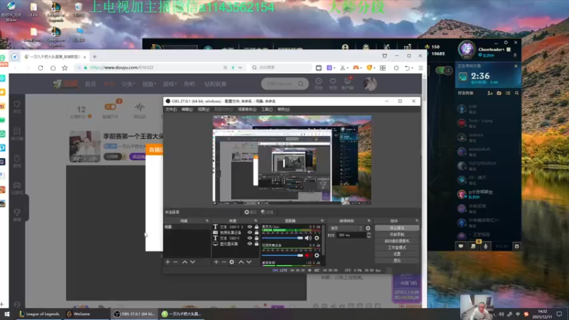Toggle lock on second text source

(257, 238)
